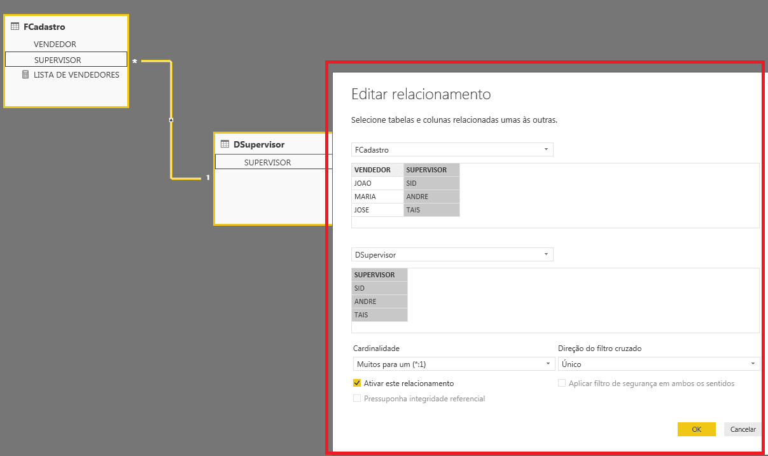The width and height of the screenshot is (768, 456).
Task: Click the calculator icon beside LISTA DE VENDEDORES
Action: point(25,74)
